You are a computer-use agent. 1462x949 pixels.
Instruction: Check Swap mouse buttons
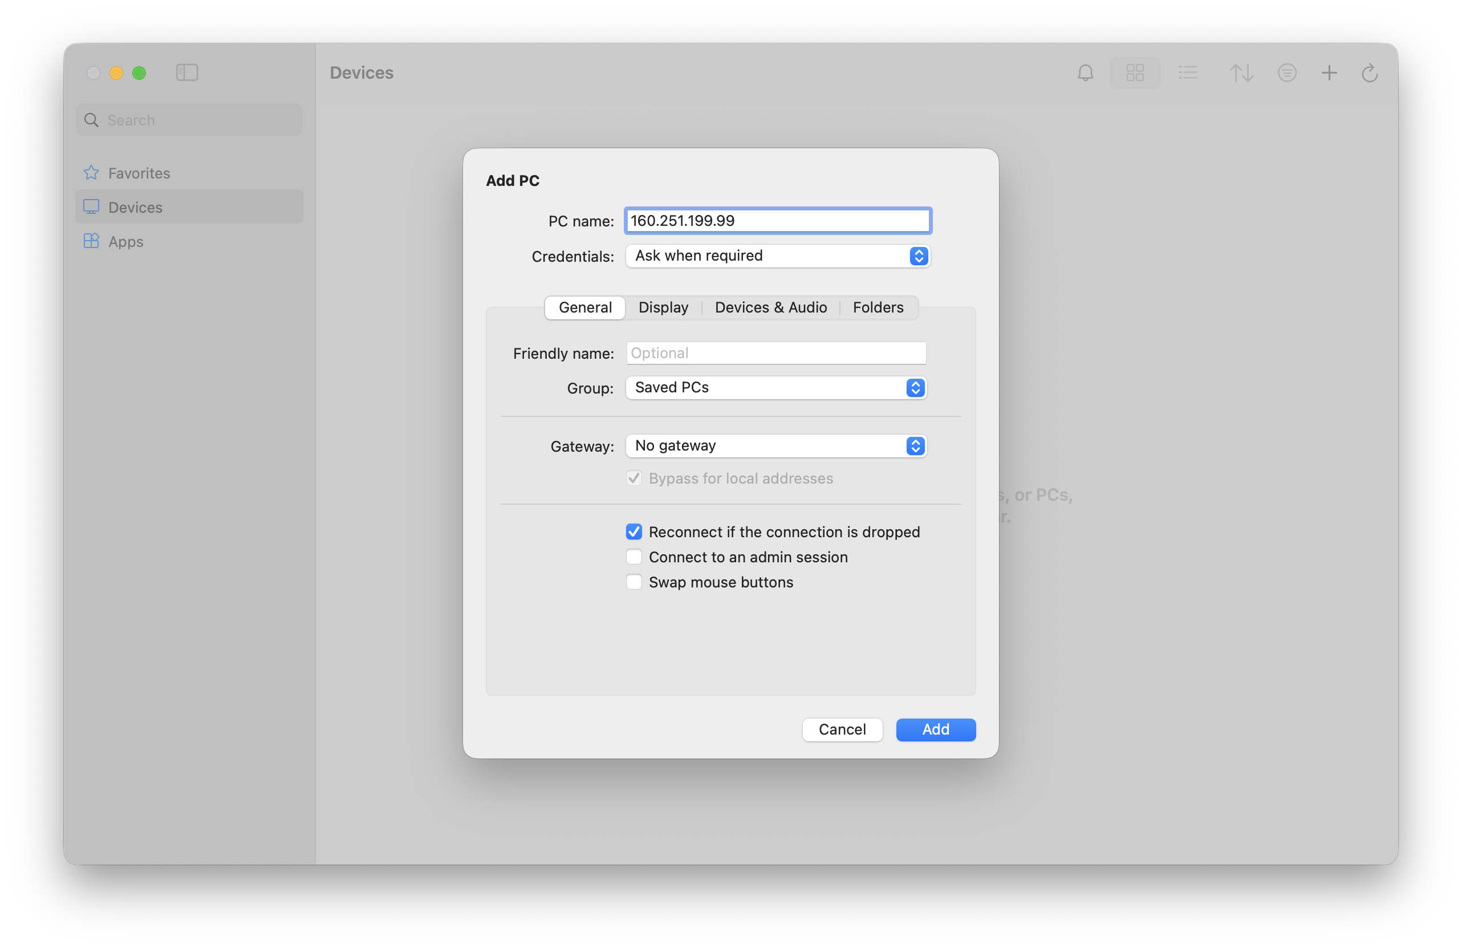[634, 582]
